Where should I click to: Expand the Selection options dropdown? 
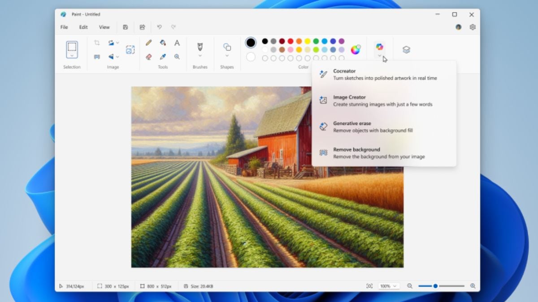pyautogui.click(x=72, y=55)
